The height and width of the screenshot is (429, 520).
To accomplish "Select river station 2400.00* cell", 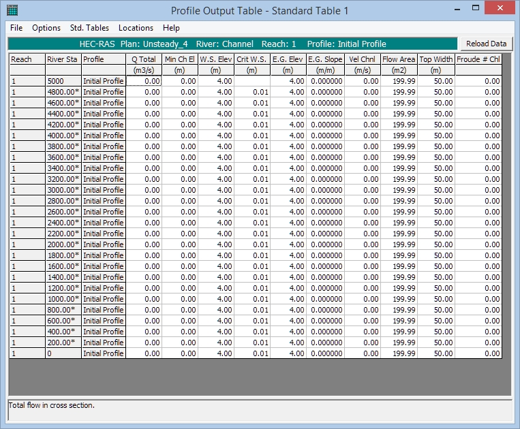I will (63, 223).
